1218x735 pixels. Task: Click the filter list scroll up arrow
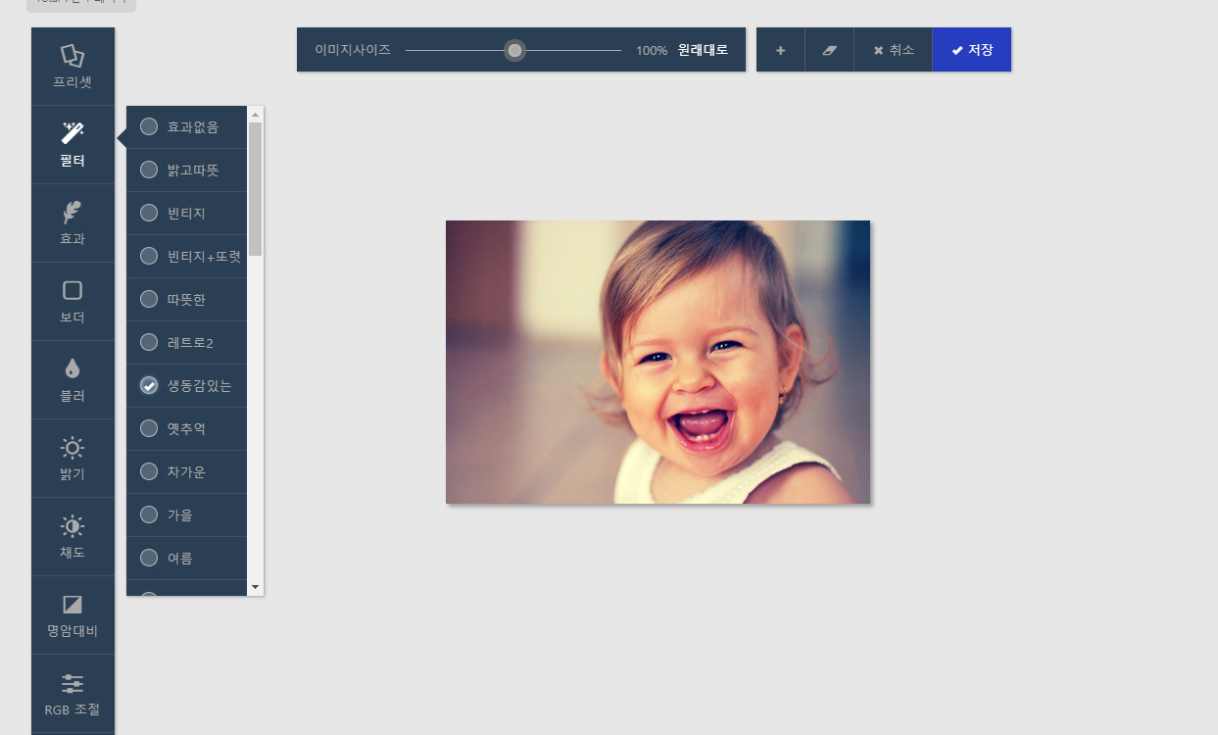256,114
